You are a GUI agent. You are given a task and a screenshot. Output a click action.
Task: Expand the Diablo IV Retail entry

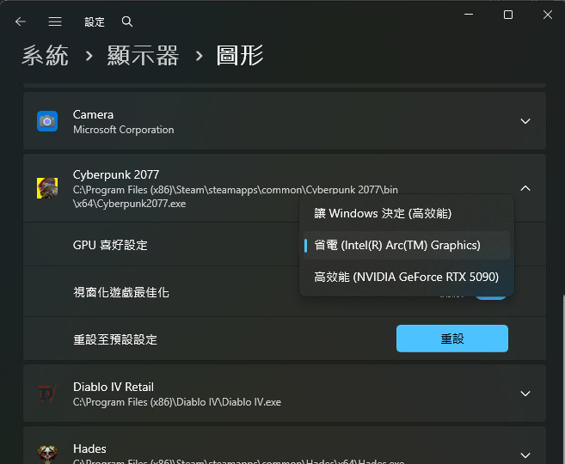(525, 394)
